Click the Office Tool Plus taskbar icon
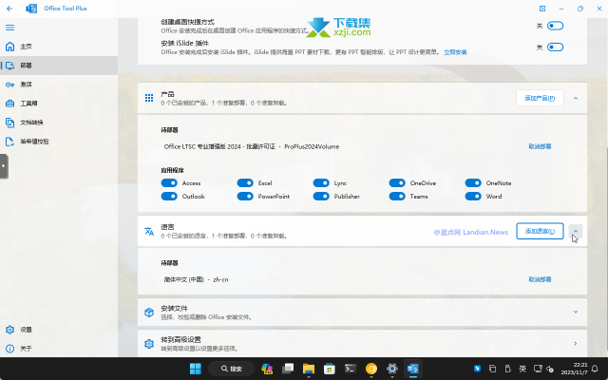The width and height of the screenshot is (608, 380). 413,369
